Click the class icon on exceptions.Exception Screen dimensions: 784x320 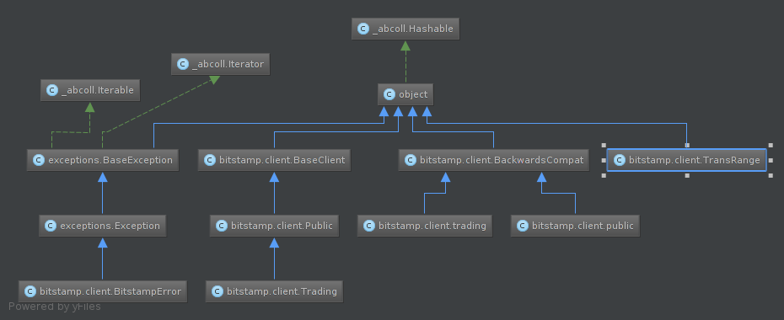(51, 227)
